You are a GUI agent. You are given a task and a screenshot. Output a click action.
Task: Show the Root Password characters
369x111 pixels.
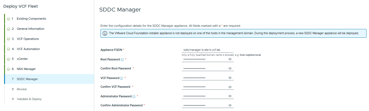[230, 59]
